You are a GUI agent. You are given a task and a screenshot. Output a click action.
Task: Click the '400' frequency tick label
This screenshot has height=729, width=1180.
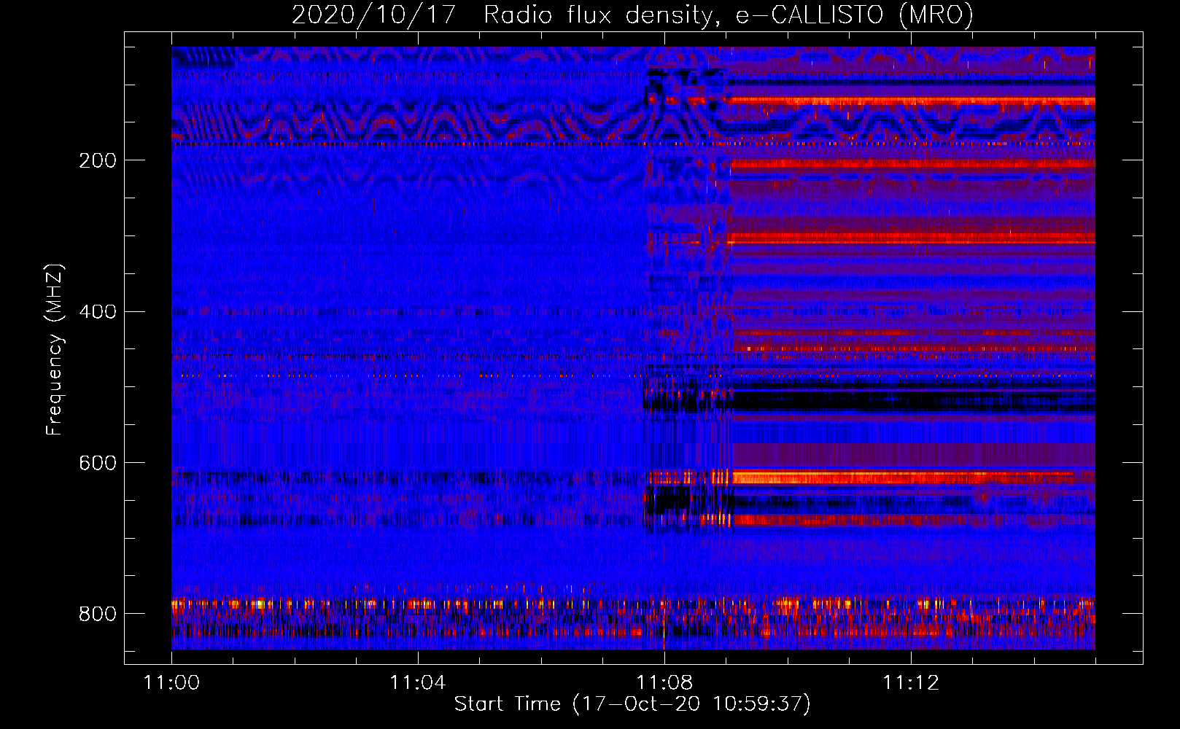[x=98, y=312]
